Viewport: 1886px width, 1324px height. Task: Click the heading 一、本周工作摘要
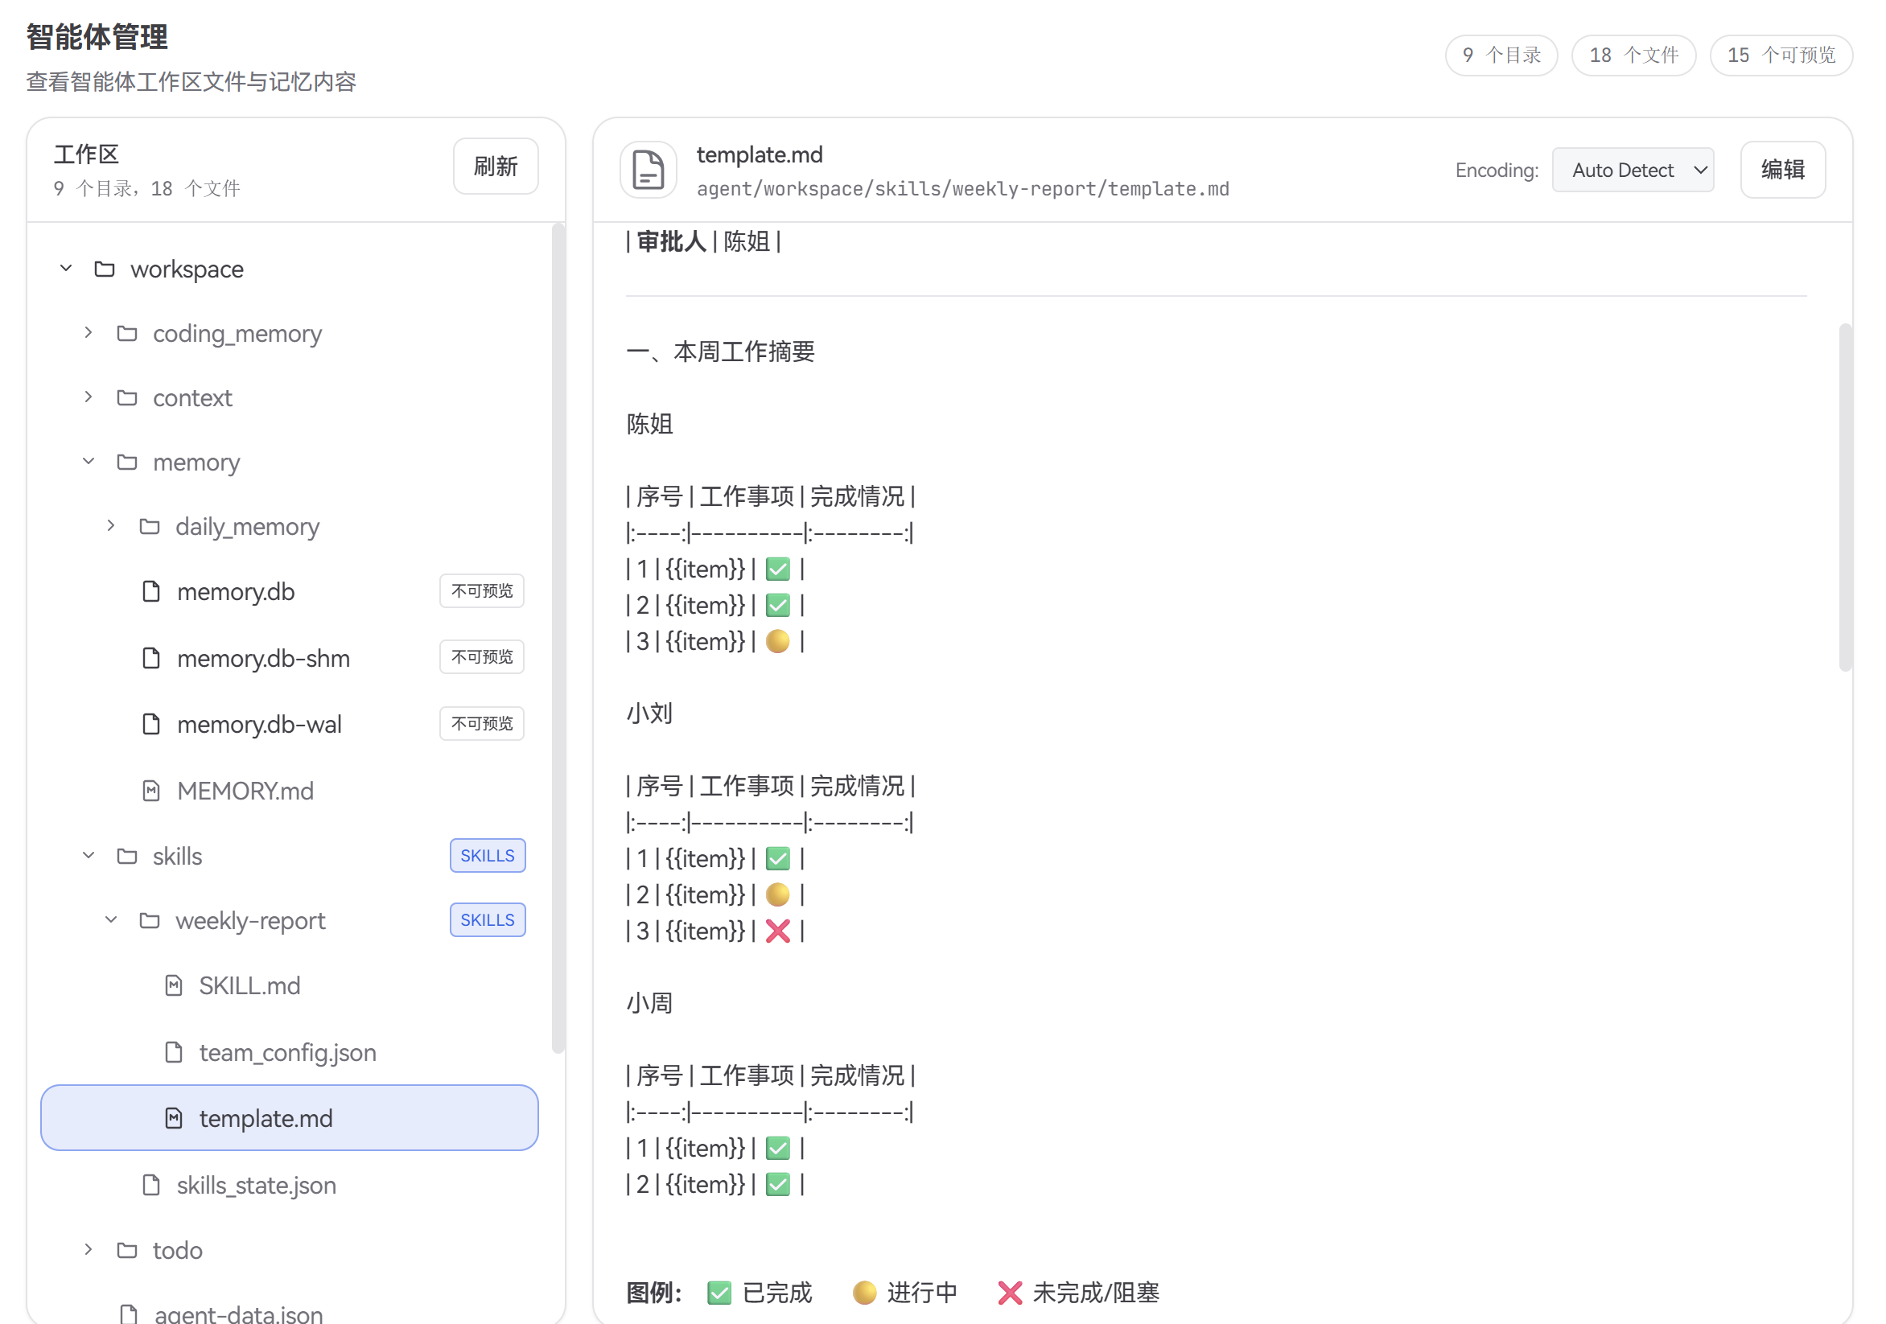[x=720, y=352]
